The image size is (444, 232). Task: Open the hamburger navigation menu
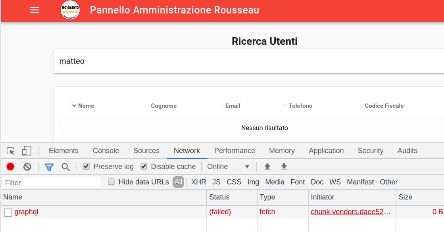pos(35,10)
